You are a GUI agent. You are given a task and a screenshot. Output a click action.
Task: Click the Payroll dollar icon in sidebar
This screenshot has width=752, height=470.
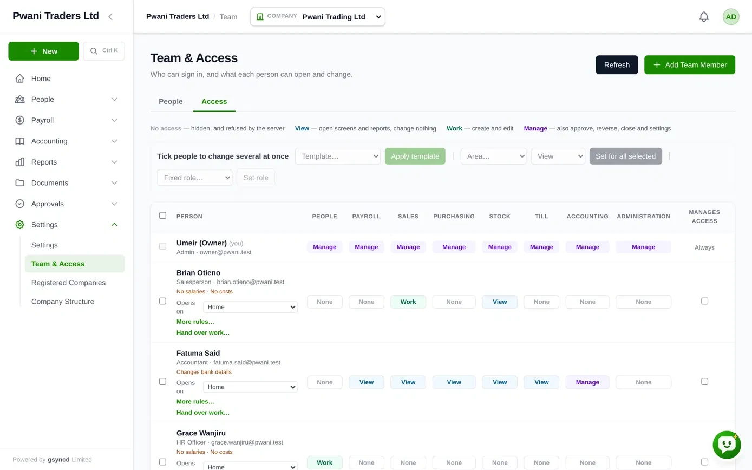(x=20, y=120)
